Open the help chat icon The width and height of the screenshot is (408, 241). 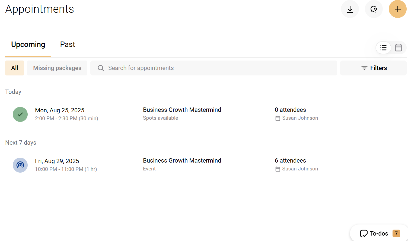click(x=374, y=9)
